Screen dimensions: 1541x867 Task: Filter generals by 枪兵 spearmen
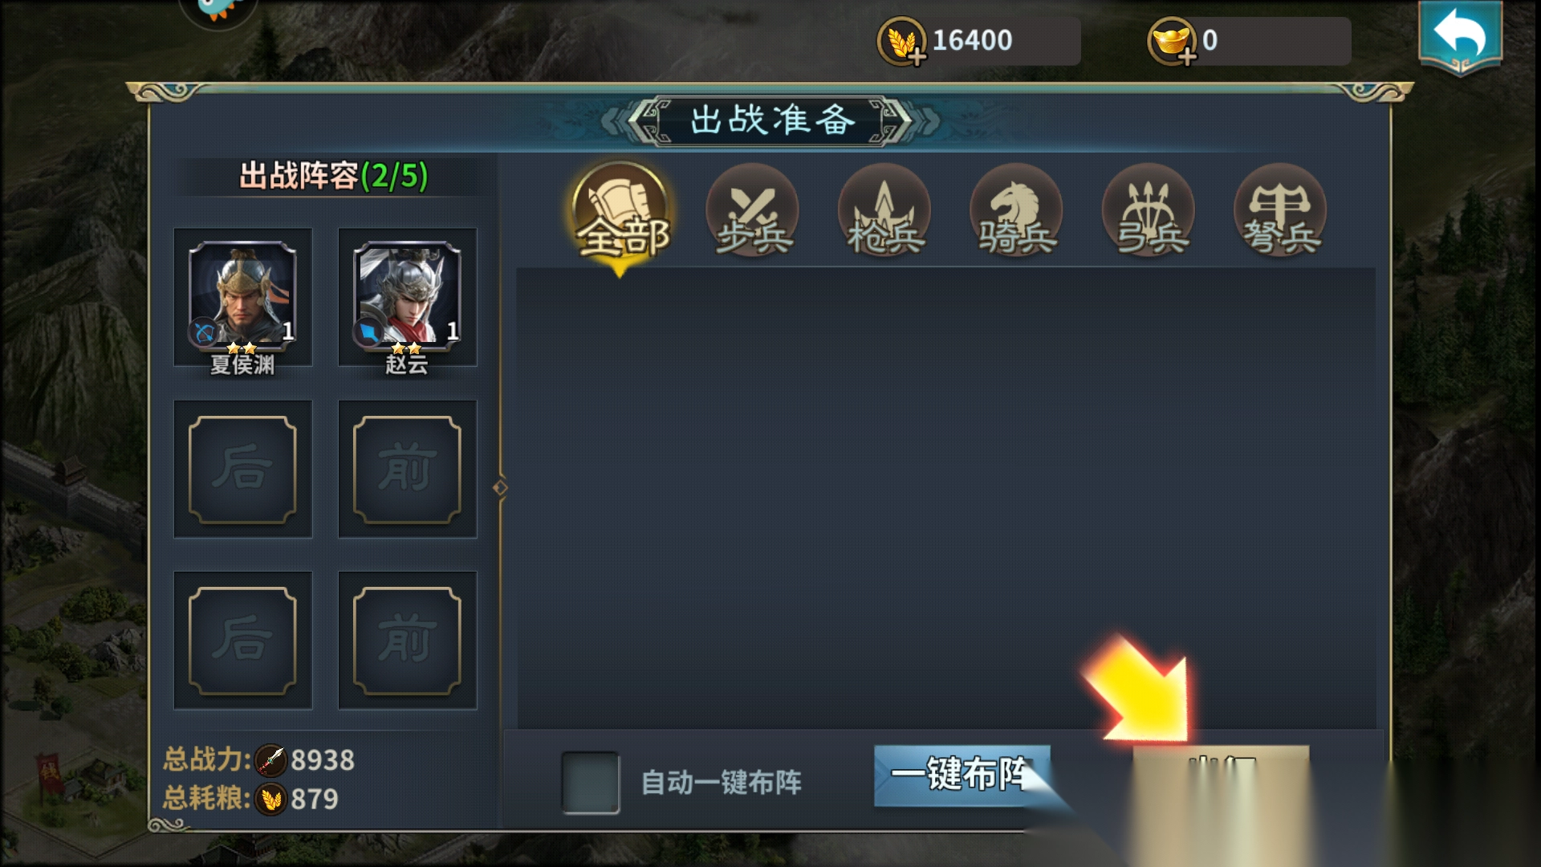click(x=884, y=211)
